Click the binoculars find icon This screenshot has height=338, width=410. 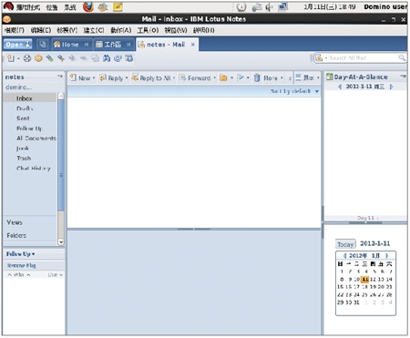107,58
